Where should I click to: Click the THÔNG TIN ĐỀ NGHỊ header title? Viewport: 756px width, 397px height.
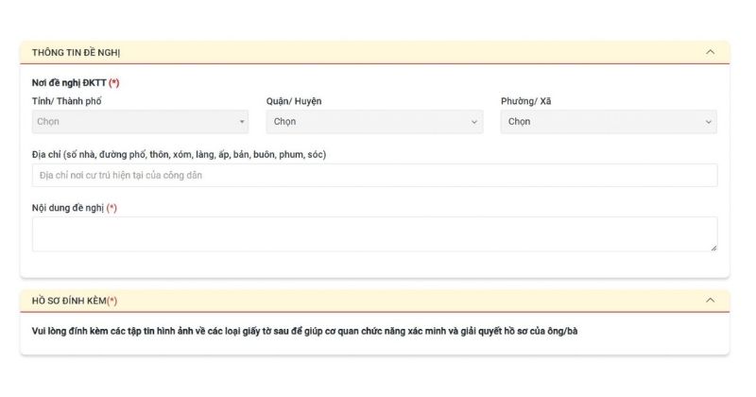[76, 52]
